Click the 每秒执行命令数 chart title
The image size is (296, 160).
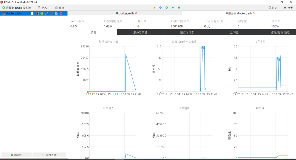108,42
